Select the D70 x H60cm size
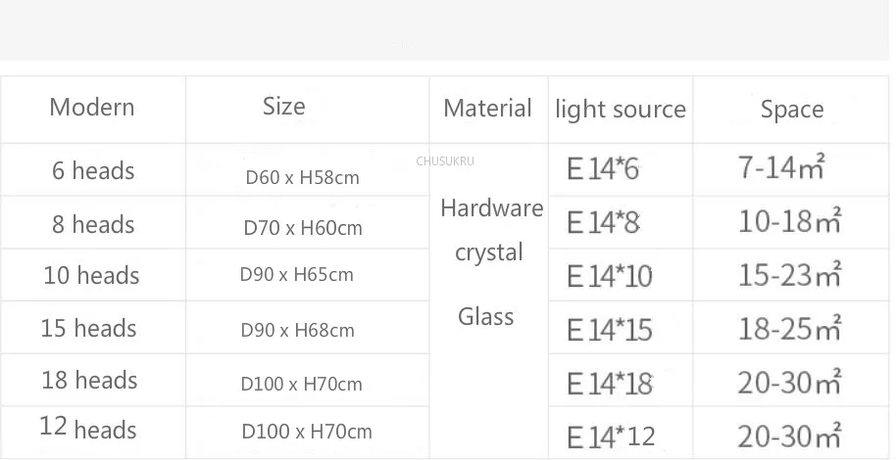Viewport: 896px width, 460px height. (303, 228)
